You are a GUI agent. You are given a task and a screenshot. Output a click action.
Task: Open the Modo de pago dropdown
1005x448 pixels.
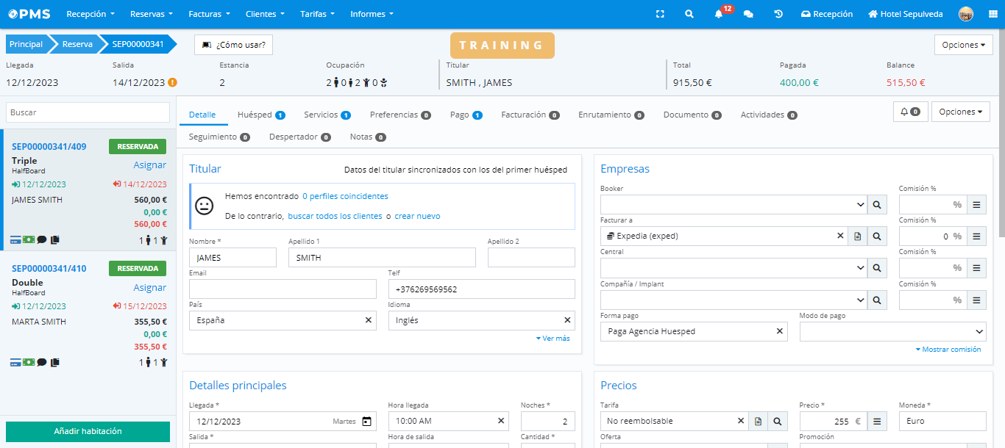coord(892,331)
